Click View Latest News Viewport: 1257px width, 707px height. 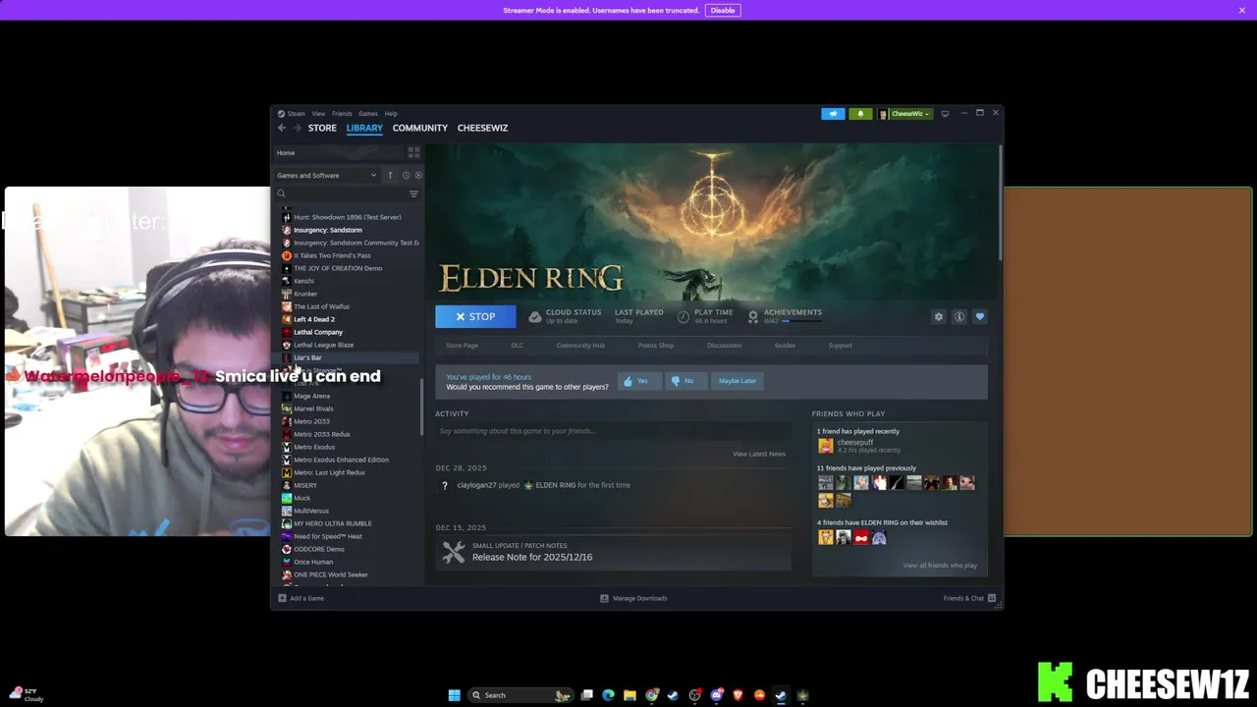point(759,454)
